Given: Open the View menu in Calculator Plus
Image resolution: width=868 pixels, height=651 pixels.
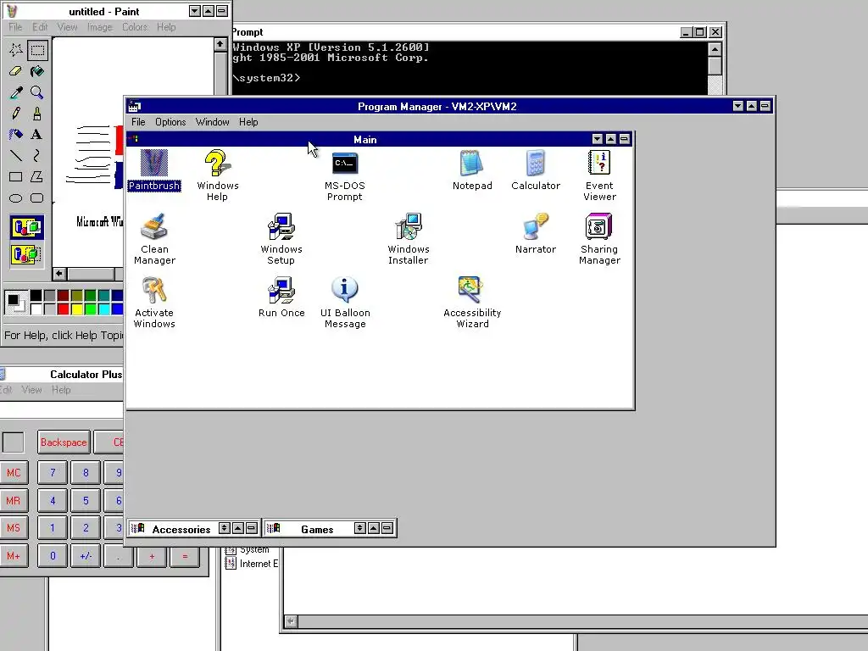Looking at the screenshot, I should (x=31, y=390).
